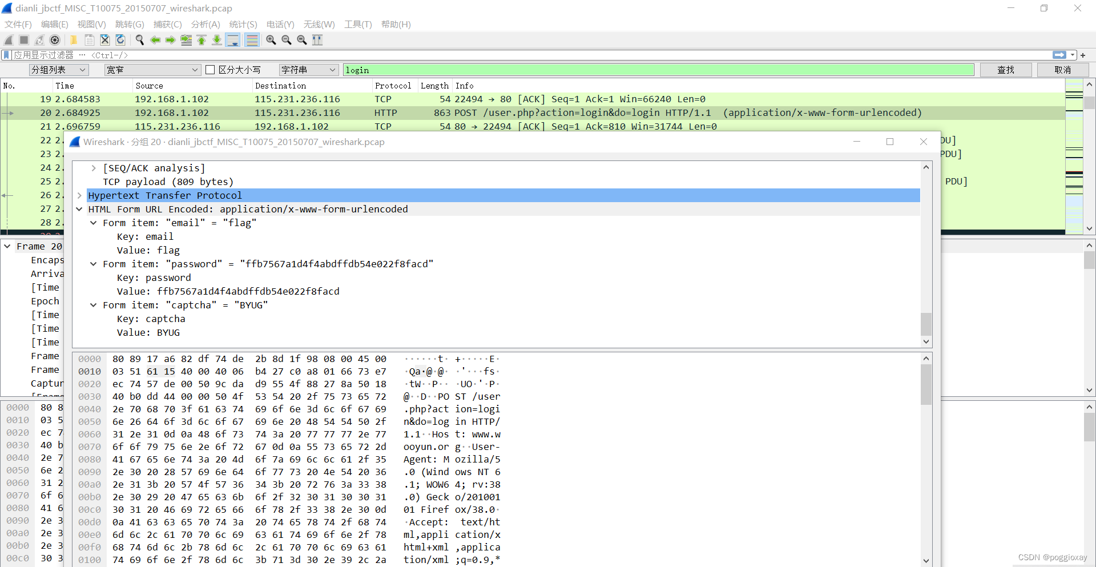Screen dimensions: 1096x567
Task: Click the zoom in icon
Action: 271,40
